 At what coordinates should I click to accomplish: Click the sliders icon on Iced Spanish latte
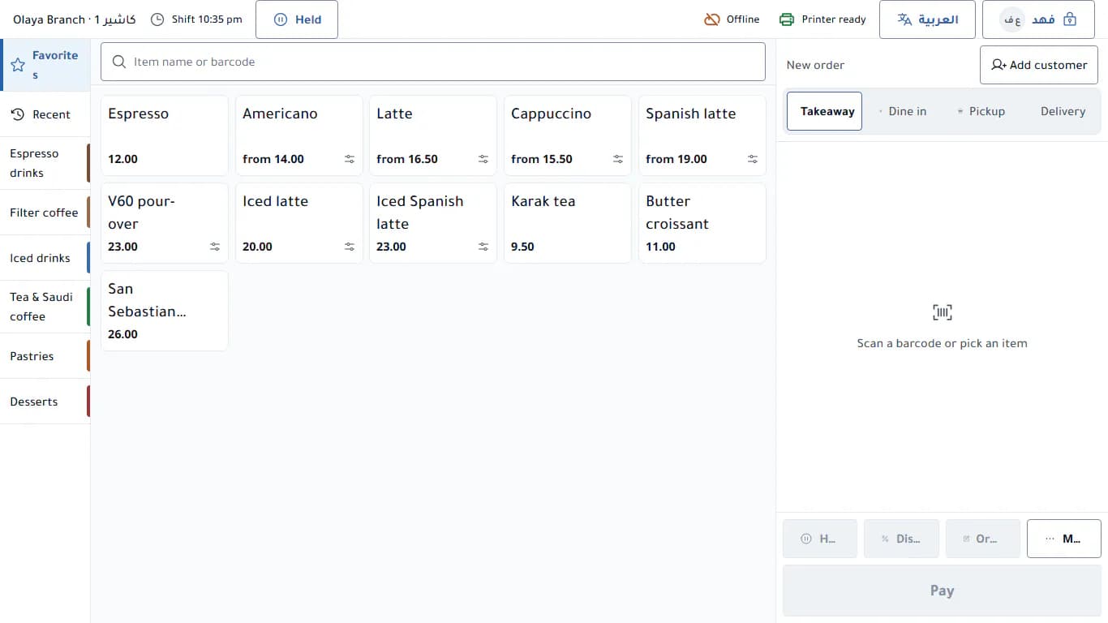(483, 247)
